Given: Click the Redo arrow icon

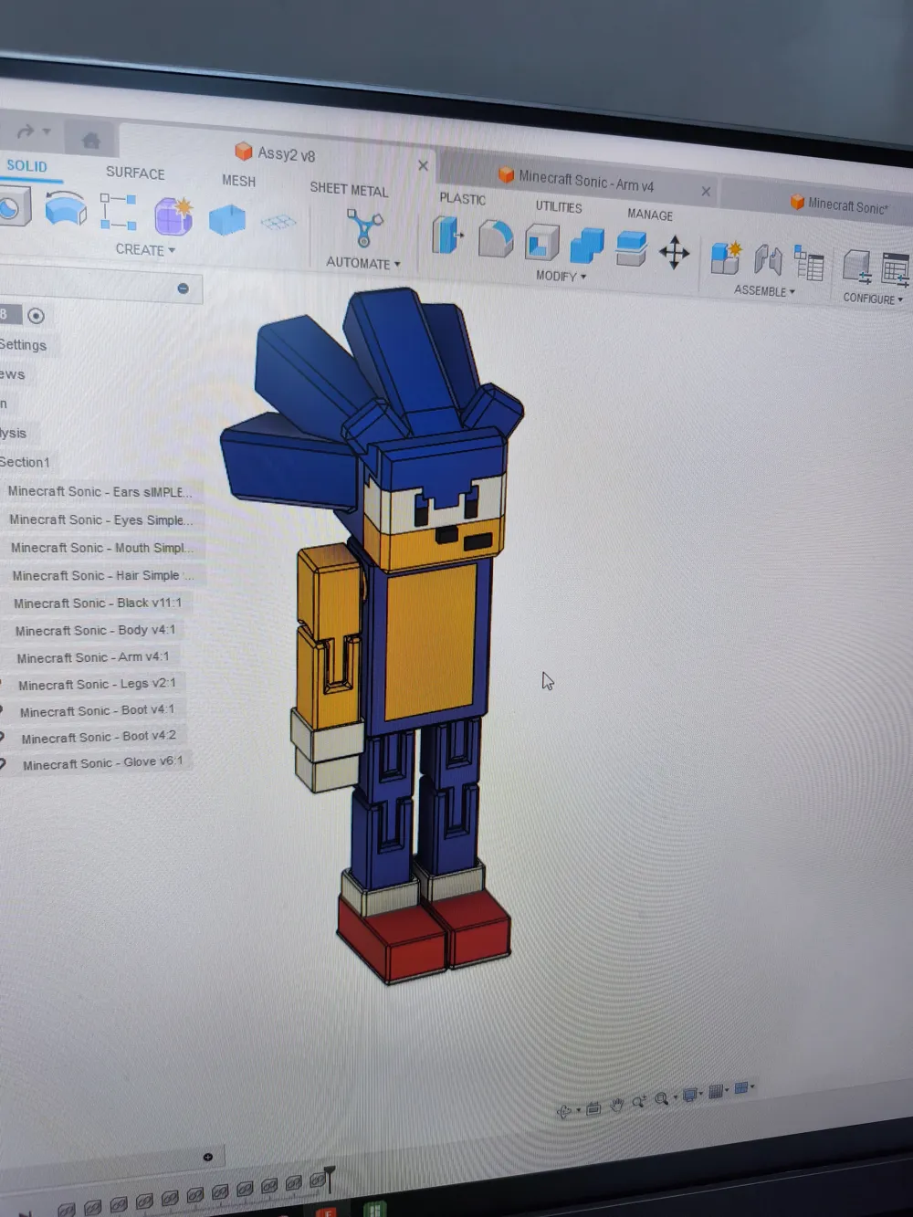Looking at the screenshot, I should point(25,131).
